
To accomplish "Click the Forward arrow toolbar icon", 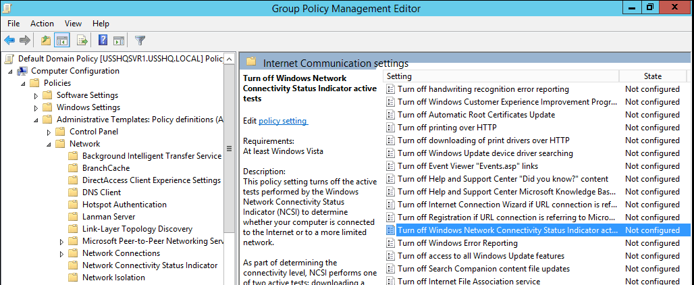I will pos(25,41).
